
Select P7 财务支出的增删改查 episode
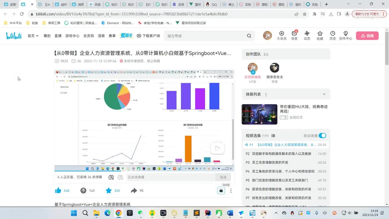pos(286,198)
